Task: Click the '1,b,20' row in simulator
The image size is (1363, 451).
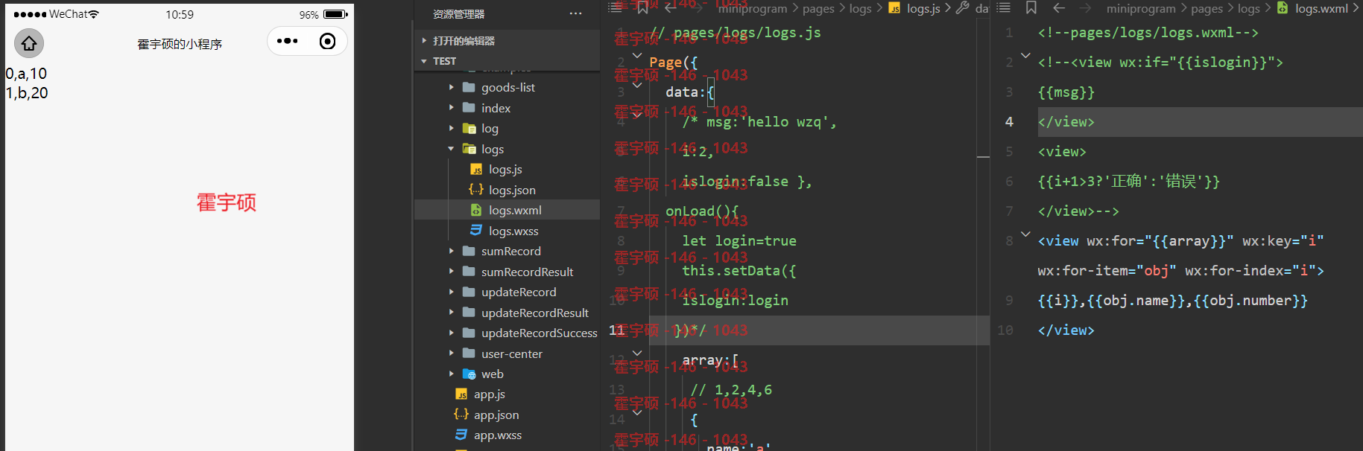Action: 27,93
